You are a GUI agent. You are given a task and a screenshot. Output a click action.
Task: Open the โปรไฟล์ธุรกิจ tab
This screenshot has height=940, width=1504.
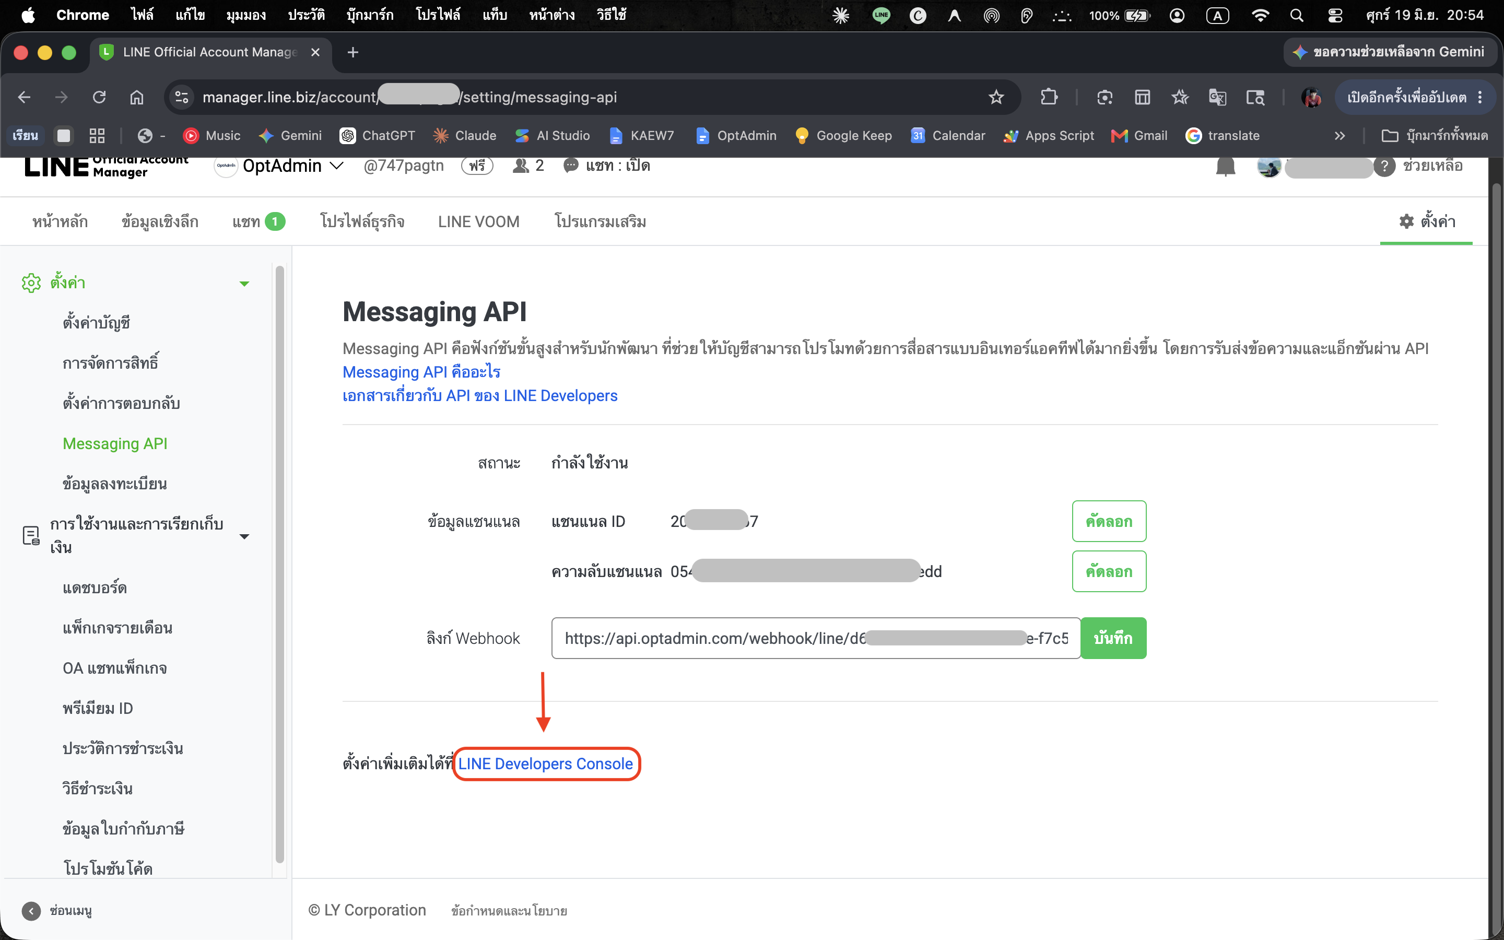coord(362,221)
